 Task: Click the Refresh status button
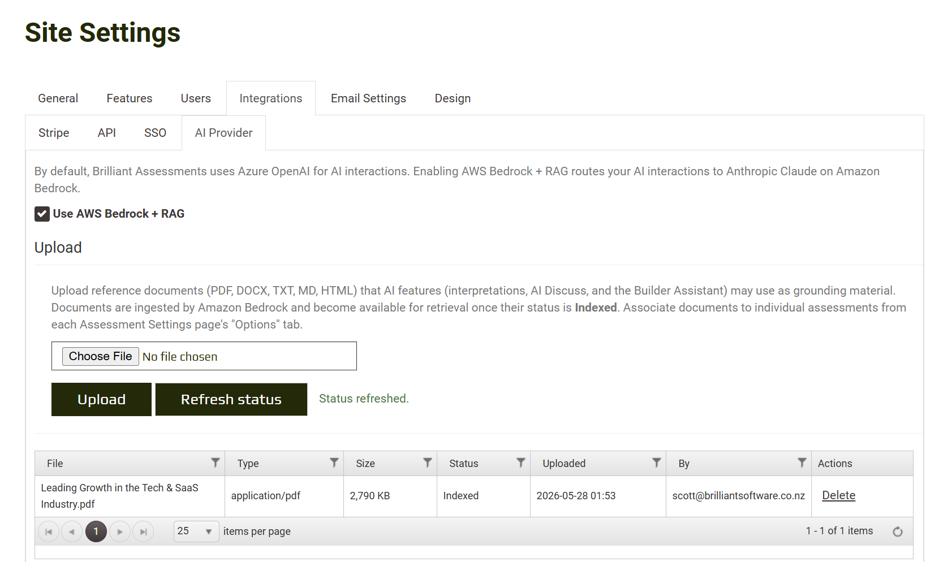231,399
